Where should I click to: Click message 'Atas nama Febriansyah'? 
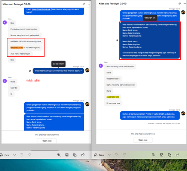click(20, 54)
